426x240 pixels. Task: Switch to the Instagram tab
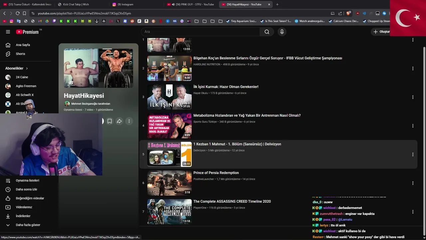136,4
